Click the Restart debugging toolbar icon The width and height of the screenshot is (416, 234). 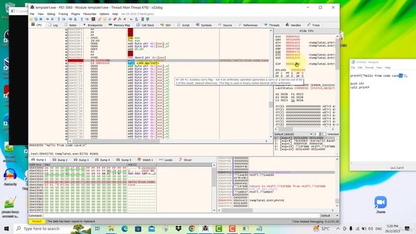[x=36, y=19]
